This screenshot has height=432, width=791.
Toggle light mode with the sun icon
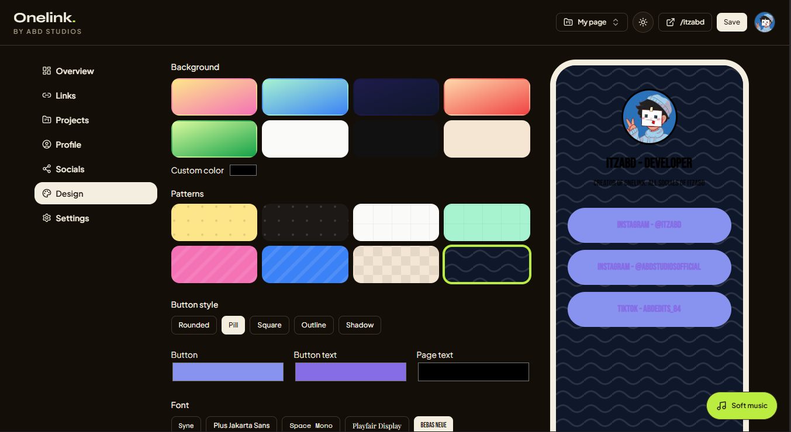643,22
